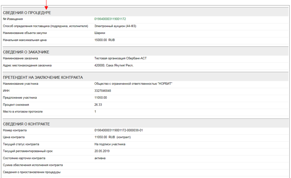Screen dimensions: 291x178
Task: Select the purchase object name «Шарики»
Action: click(99, 33)
